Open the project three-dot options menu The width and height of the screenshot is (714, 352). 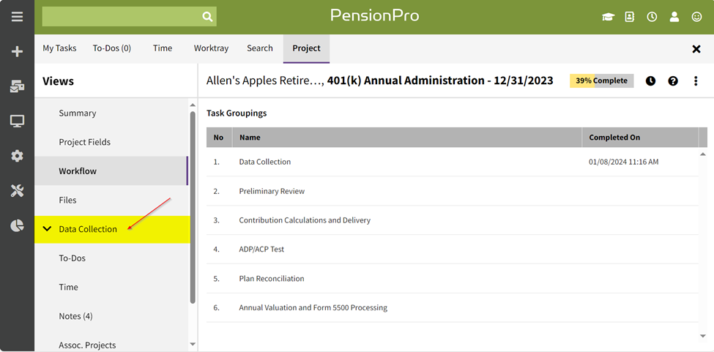click(x=696, y=81)
